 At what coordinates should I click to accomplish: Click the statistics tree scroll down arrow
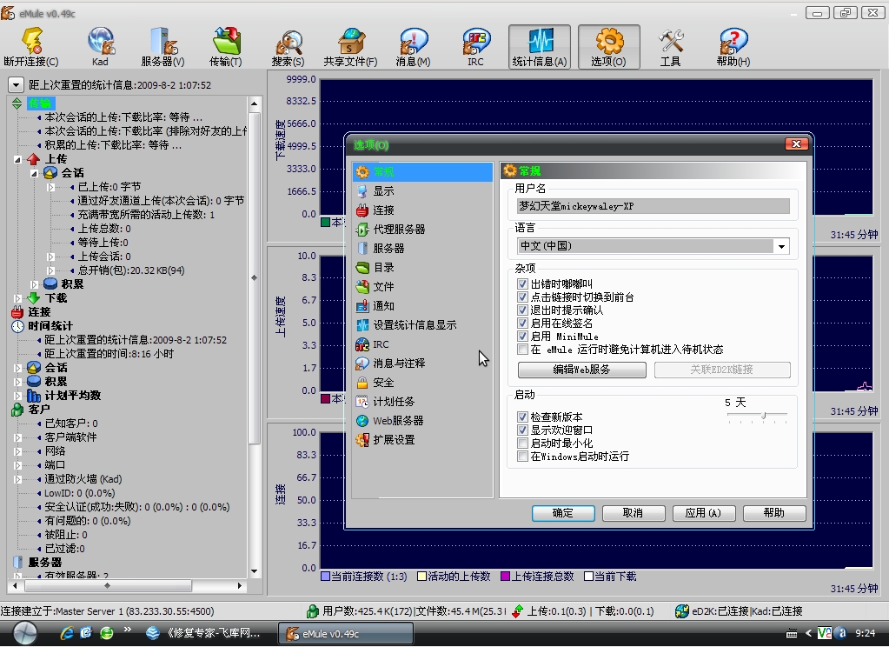click(254, 571)
